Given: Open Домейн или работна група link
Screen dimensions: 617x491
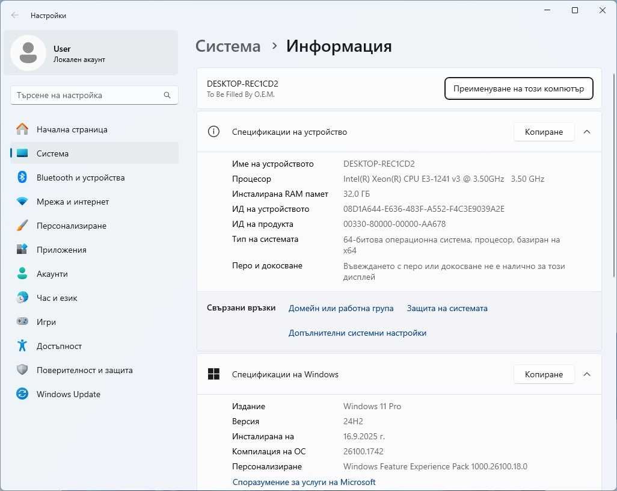Looking at the screenshot, I should coord(341,308).
